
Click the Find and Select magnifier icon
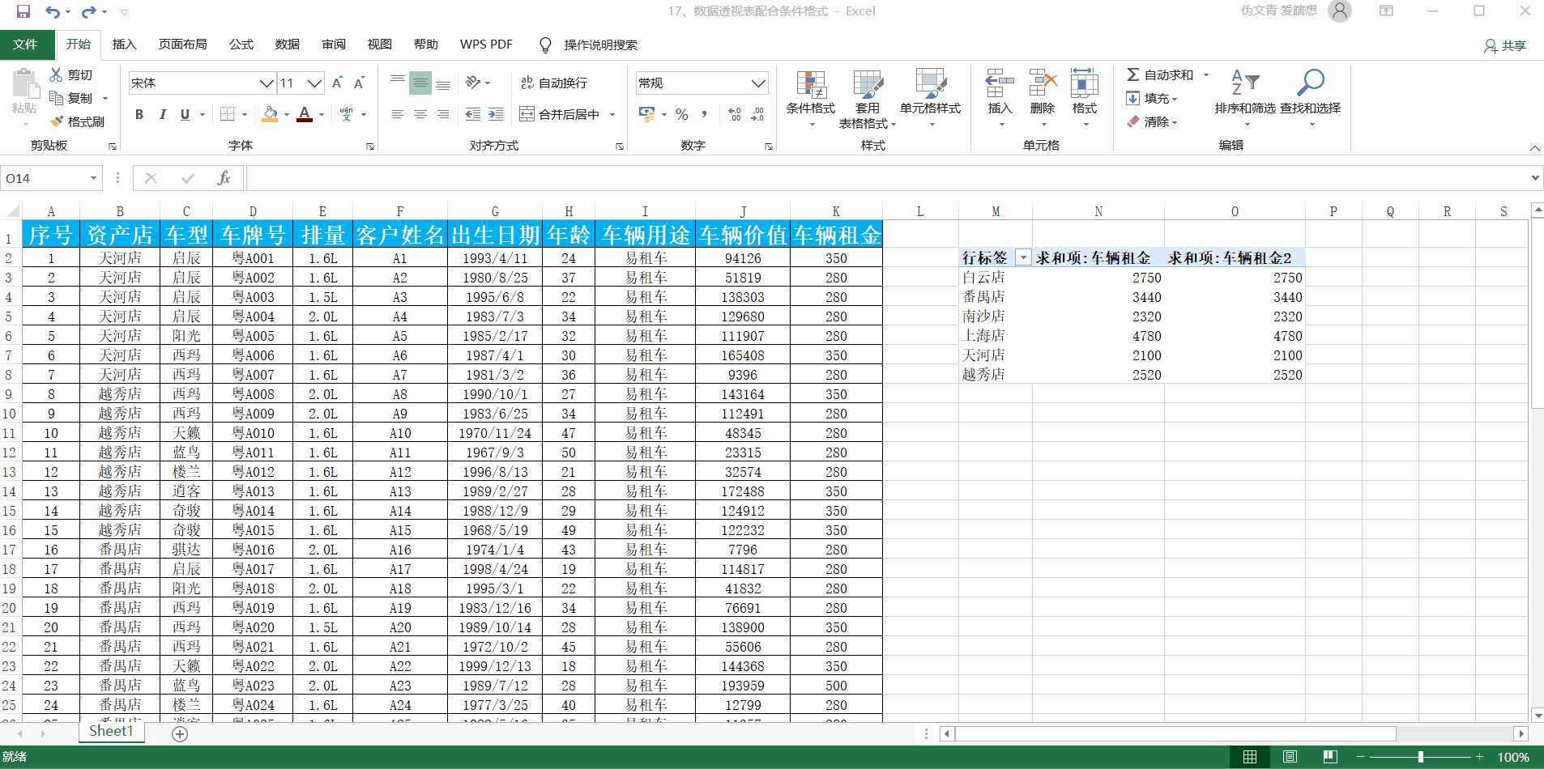[x=1310, y=83]
